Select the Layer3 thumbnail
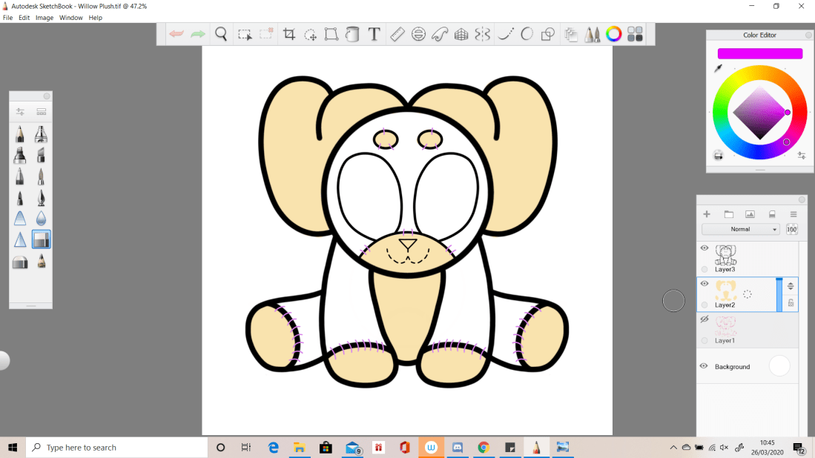The height and width of the screenshot is (458, 815). coord(726,255)
